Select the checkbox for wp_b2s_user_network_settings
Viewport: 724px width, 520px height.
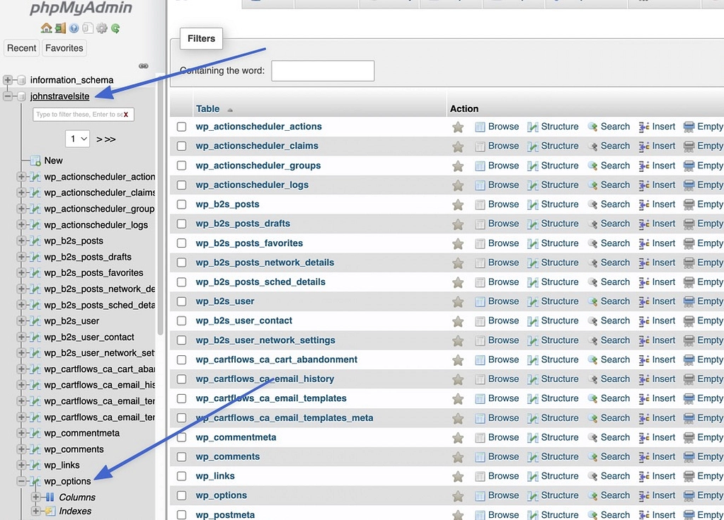coord(181,340)
